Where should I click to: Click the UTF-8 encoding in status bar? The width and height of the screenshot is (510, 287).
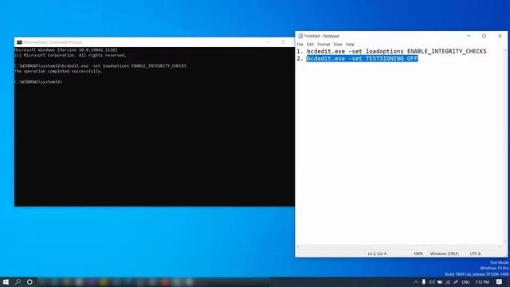tap(475, 254)
